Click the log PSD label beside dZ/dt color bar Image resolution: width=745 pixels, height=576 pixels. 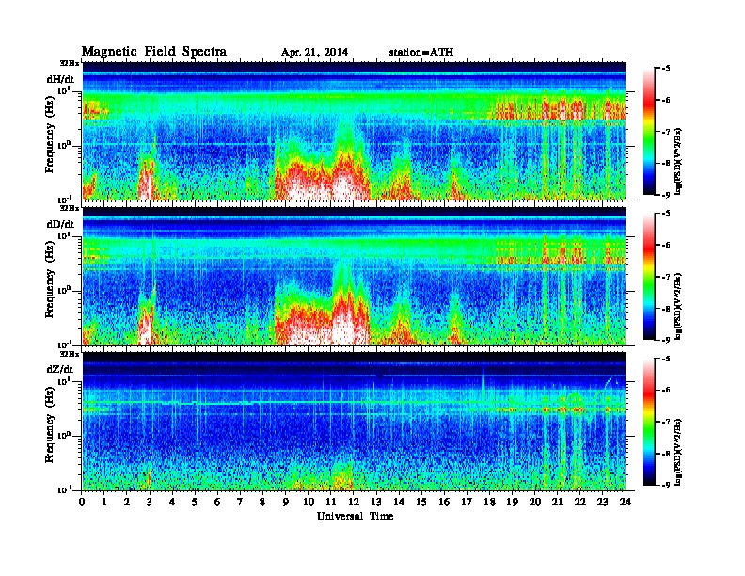678,451
